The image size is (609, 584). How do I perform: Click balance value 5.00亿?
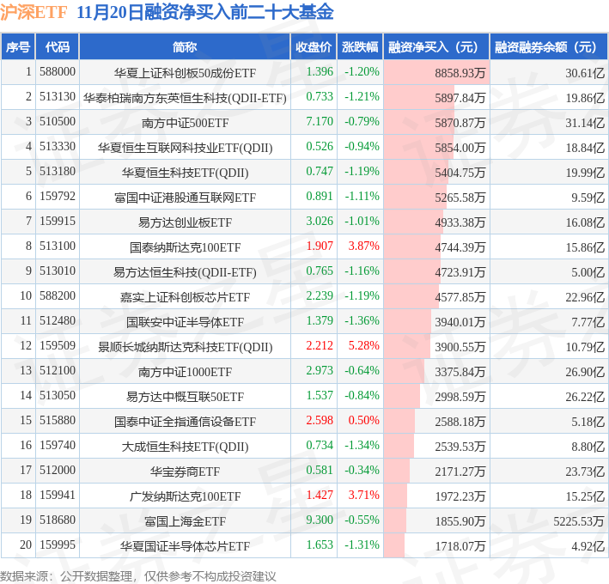click(x=588, y=272)
